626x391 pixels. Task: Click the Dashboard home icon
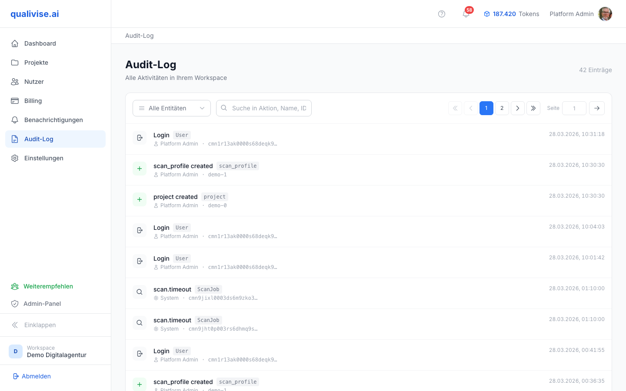(15, 43)
